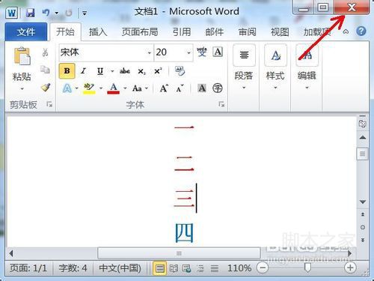Switch to the 插入 tab

pos(98,32)
